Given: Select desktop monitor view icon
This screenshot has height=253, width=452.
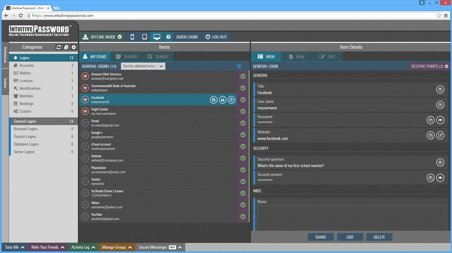Looking at the screenshot, I should (157, 37).
